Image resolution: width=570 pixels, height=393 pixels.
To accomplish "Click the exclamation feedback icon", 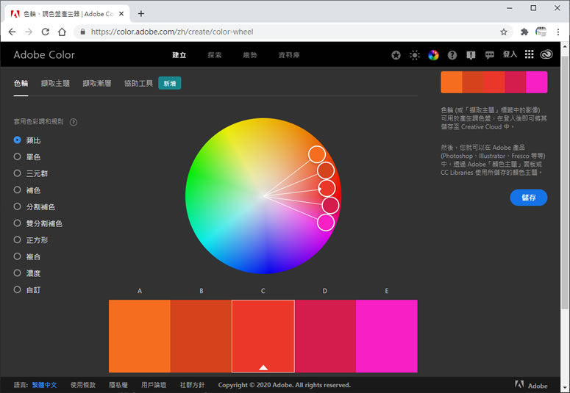I will pos(471,55).
